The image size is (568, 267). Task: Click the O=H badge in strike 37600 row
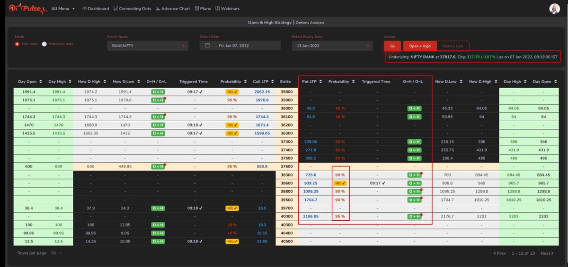click(158, 166)
